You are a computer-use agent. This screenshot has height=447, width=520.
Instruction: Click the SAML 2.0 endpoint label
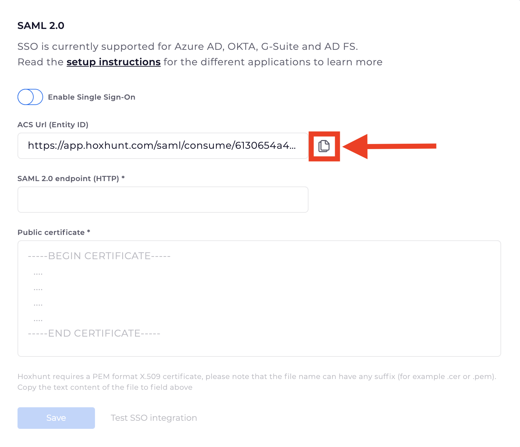(71, 179)
